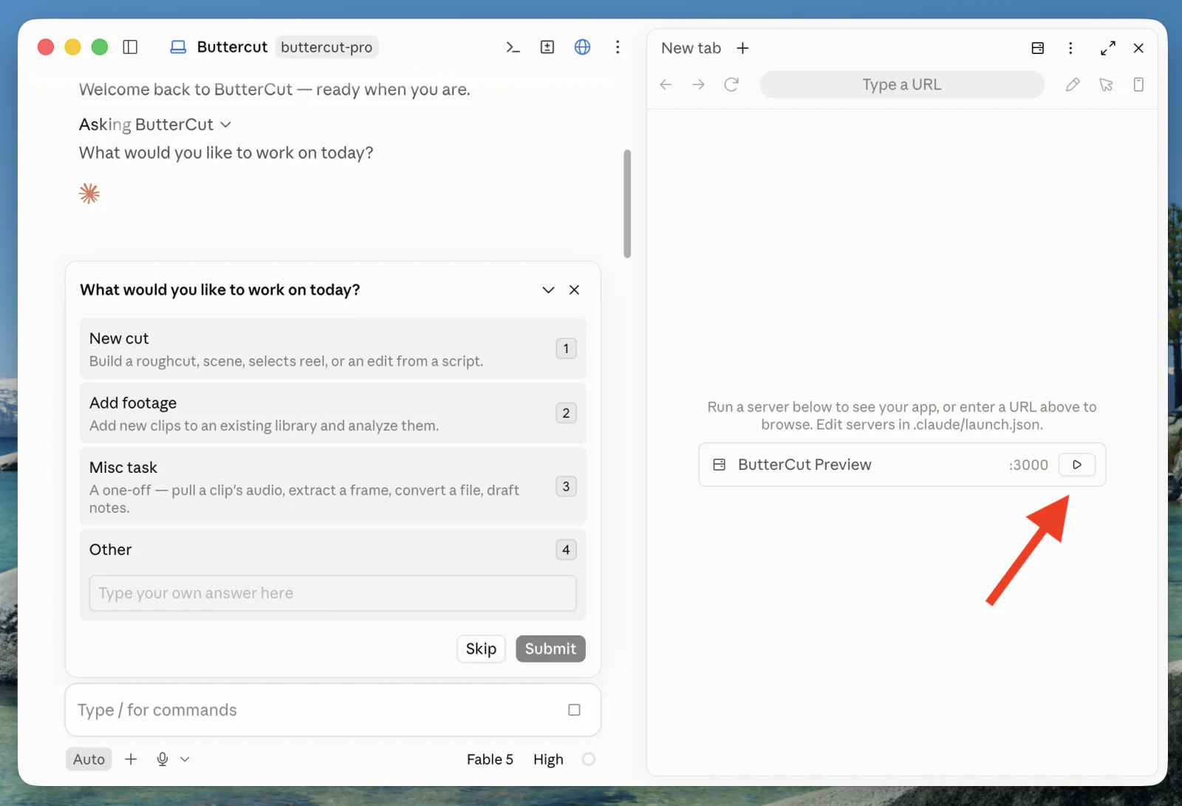
Task: Click the laptop icon beside Buttercut
Action: 178,47
